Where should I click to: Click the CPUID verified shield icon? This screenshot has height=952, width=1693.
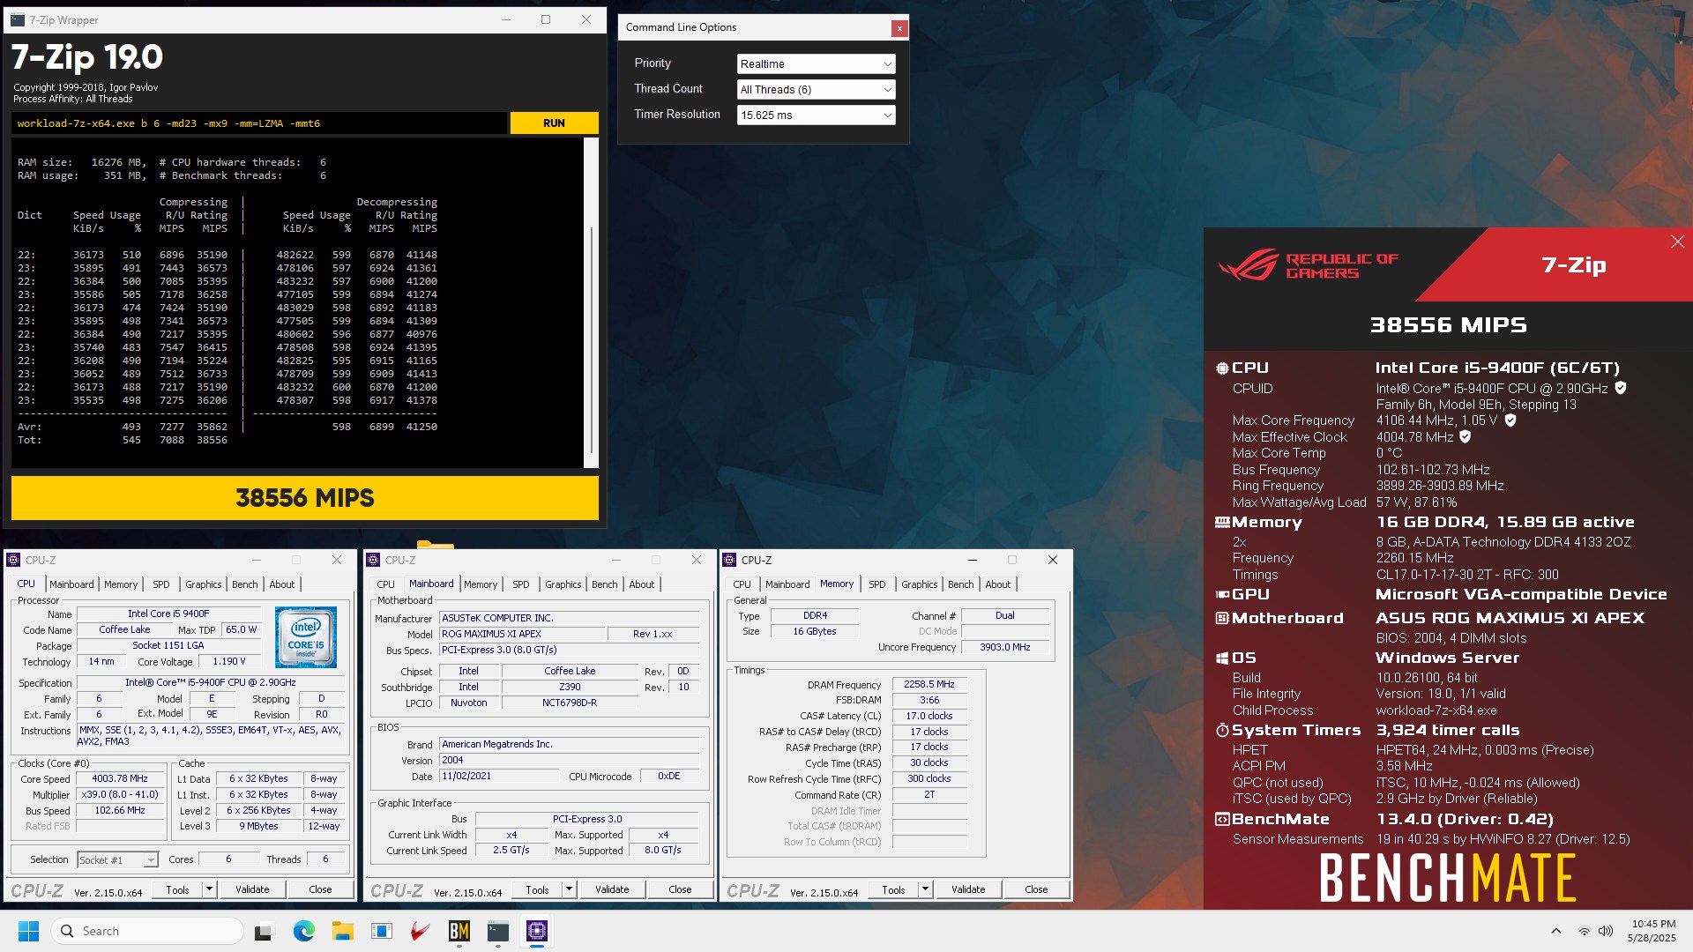(x=1621, y=388)
